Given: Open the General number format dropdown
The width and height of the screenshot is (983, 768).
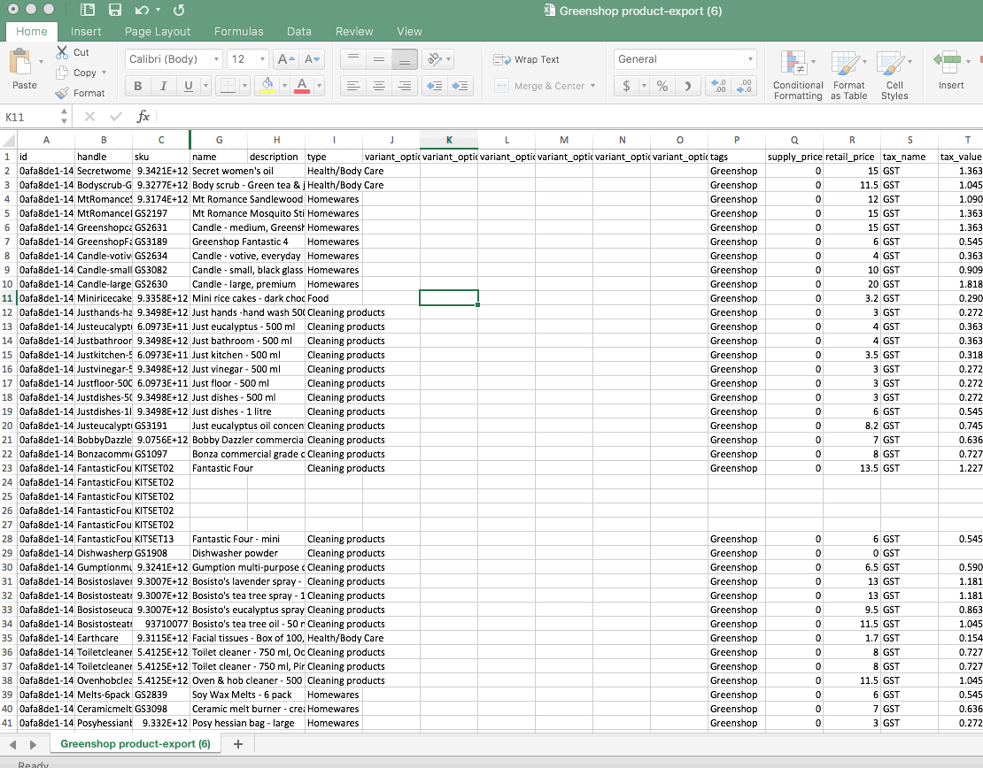Looking at the screenshot, I should [x=750, y=59].
